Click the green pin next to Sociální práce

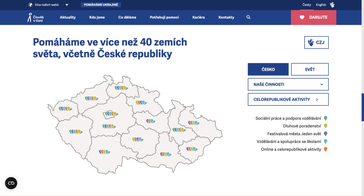click(x=325, y=118)
